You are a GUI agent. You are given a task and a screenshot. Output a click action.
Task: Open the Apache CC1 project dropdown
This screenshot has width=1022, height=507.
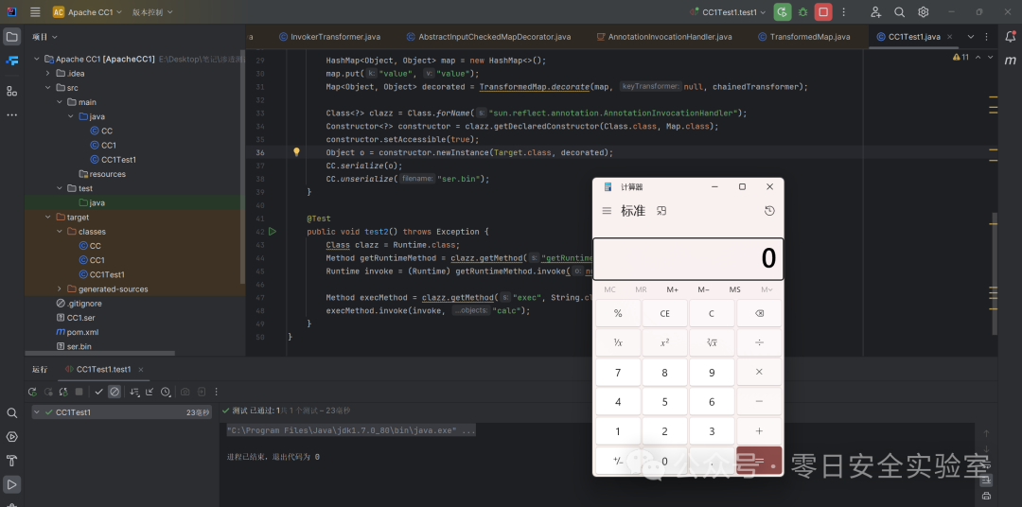tap(87, 11)
